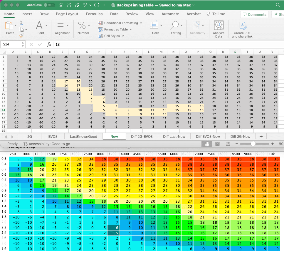Click the Save As pencil-disk icon
The width and height of the screenshot is (284, 256).
pos(77,5)
